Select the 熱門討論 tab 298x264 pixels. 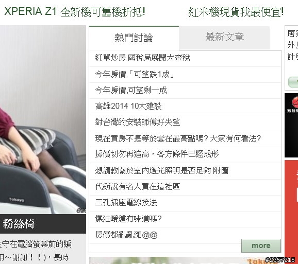pos(134,38)
